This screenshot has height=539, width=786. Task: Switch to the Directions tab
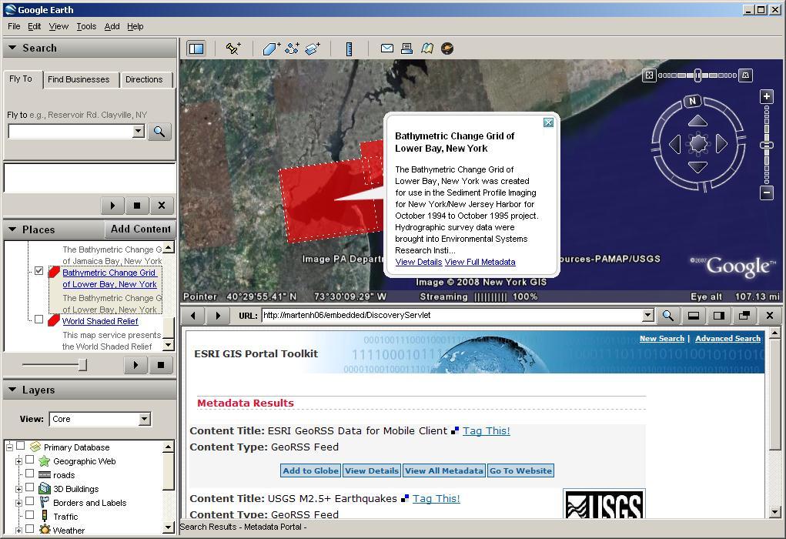[145, 79]
